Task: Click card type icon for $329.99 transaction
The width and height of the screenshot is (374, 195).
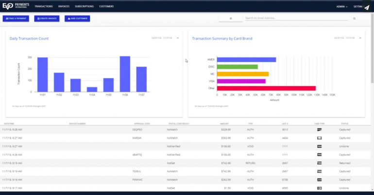Action: click(x=319, y=130)
